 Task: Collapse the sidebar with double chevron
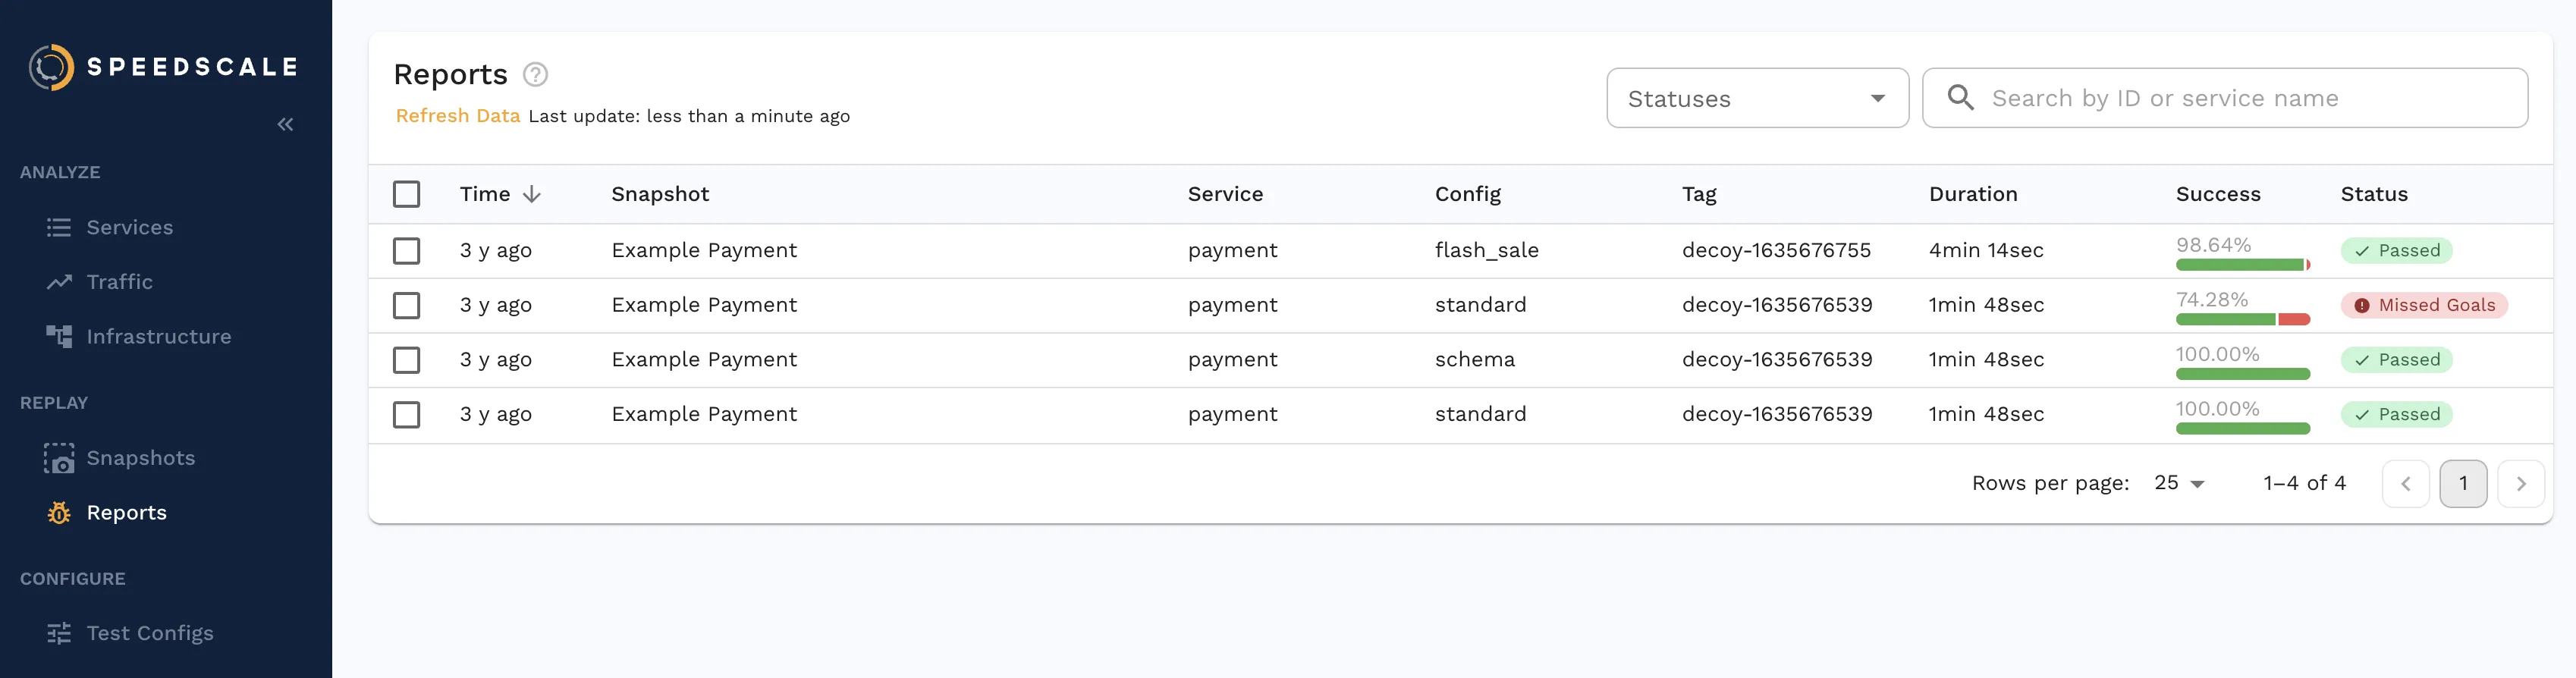(x=285, y=124)
